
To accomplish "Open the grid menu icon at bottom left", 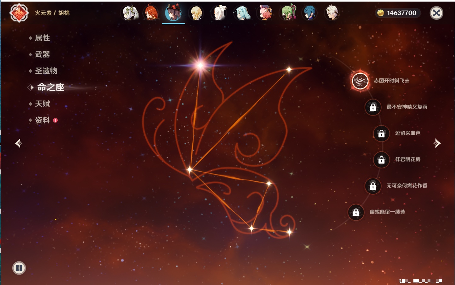I will (19, 268).
